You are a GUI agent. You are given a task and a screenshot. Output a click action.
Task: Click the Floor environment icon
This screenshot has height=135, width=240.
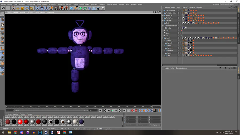click(x=94, y=8)
